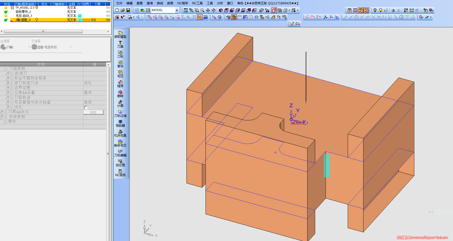Open the NC工具 menu
This screenshot has height=241, width=453.
pyautogui.click(x=197, y=3)
